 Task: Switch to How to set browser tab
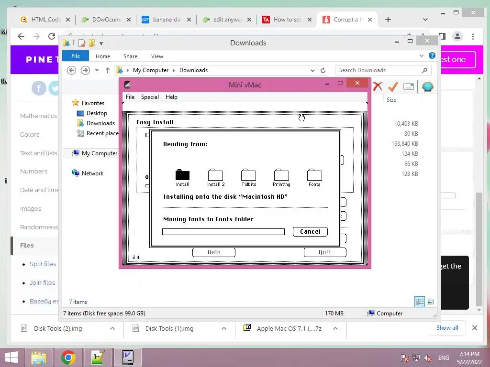pyautogui.click(x=286, y=20)
